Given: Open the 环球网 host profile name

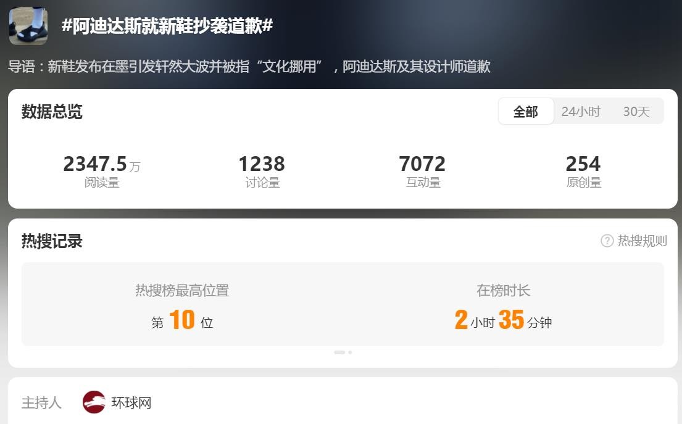Looking at the screenshot, I should (x=131, y=402).
